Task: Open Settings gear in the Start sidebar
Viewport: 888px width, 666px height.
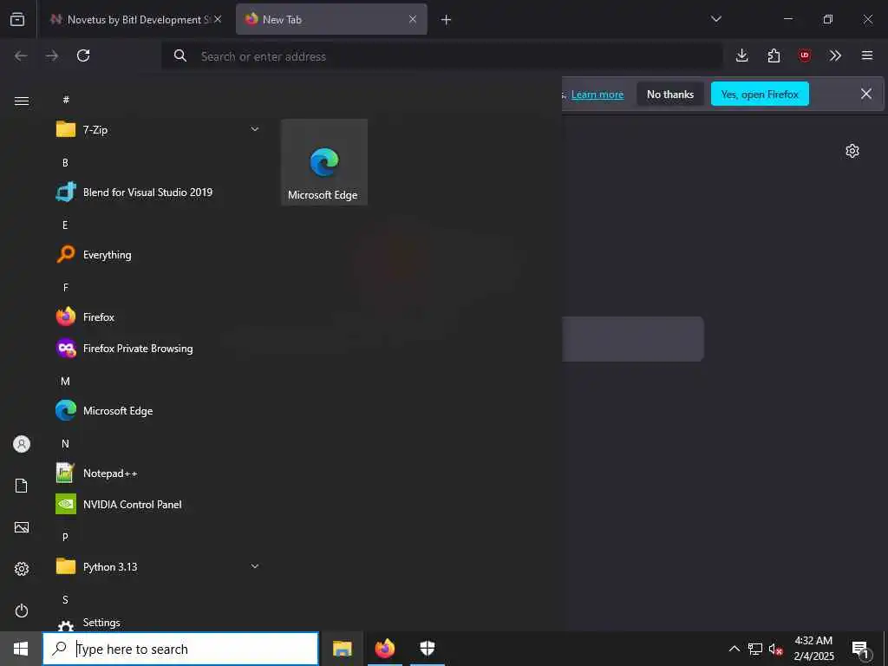Action: click(22, 569)
